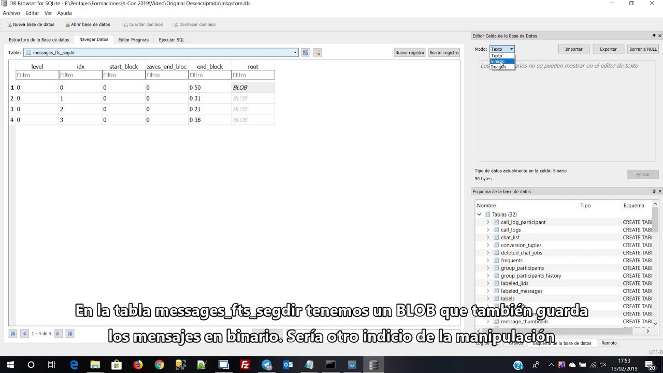The width and height of the screenshot is (663, 373).
Task: Switch to the Ejecutar SQL tab
Action: tap(171, 40)
